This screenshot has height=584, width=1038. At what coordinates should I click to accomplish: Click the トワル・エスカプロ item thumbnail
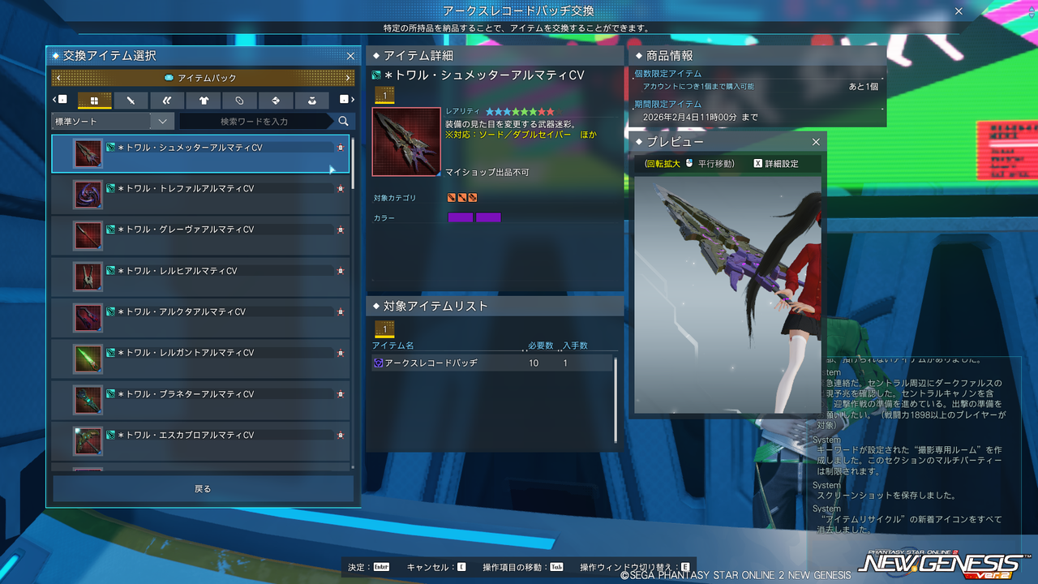click(88, 441)
